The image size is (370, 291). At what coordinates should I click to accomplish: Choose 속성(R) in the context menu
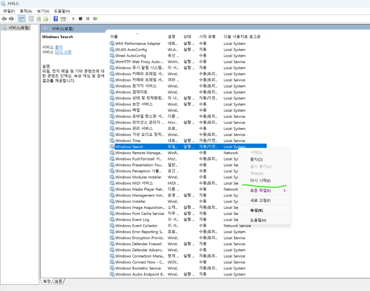(264, 210)
